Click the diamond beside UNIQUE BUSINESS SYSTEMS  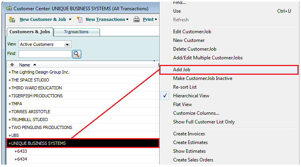(10, 143)
